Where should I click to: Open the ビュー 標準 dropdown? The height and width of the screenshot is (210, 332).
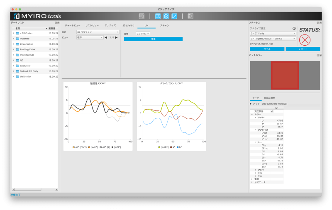[90, 37]
